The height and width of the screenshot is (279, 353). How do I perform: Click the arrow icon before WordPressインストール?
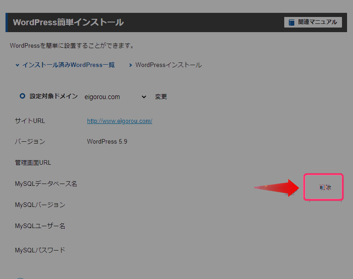[x=130, y=65]
